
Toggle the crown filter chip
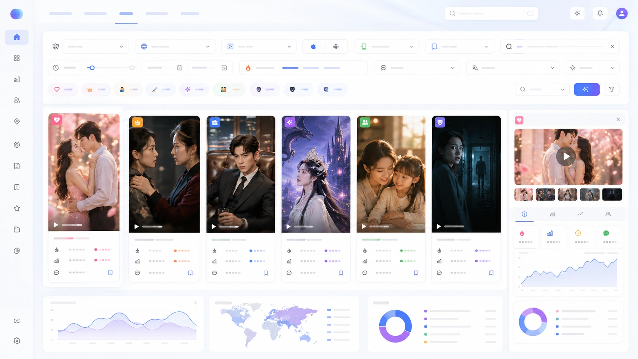(96, 89)
